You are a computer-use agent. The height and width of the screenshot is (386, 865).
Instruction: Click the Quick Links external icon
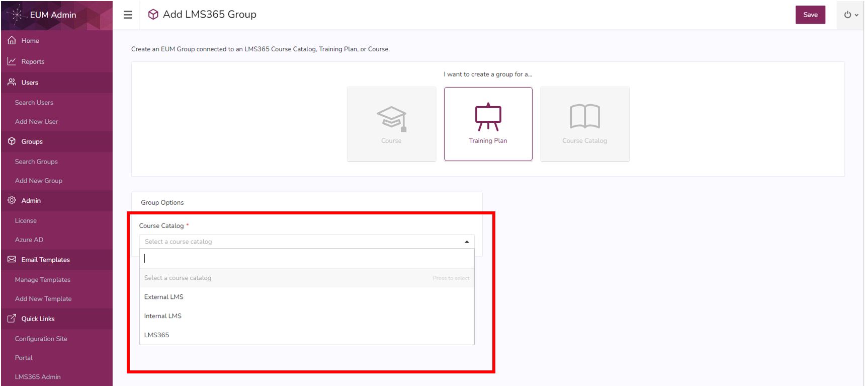pyautogui.click(x=12, y=319)
